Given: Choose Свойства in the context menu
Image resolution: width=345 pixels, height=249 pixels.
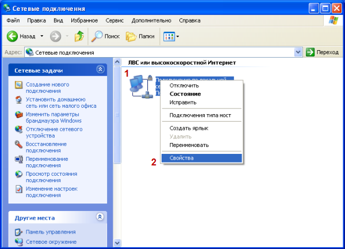Looking at the screenshot, I should click(x=202, y=158).
